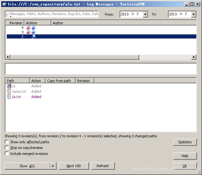Select the /a/aa.txt path entry

pos(19,91)
